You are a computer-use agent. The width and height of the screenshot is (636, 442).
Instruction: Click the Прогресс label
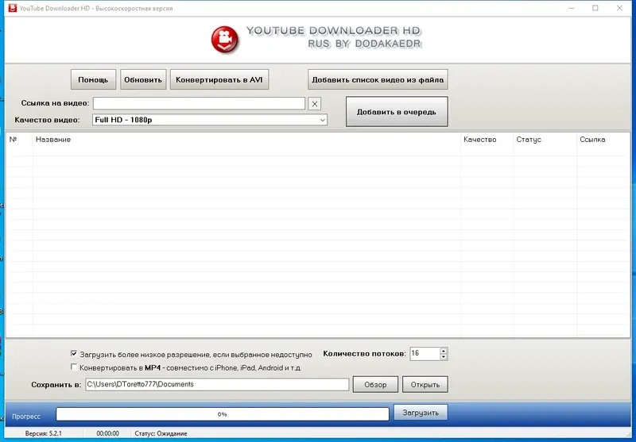click(x=26, y=417)
